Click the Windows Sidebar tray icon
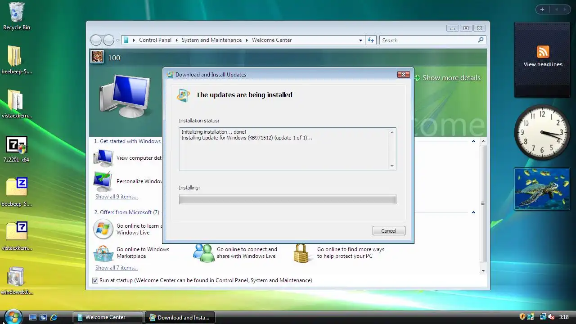The height and width of the screenshot is (324, 576). pos(531,317)
